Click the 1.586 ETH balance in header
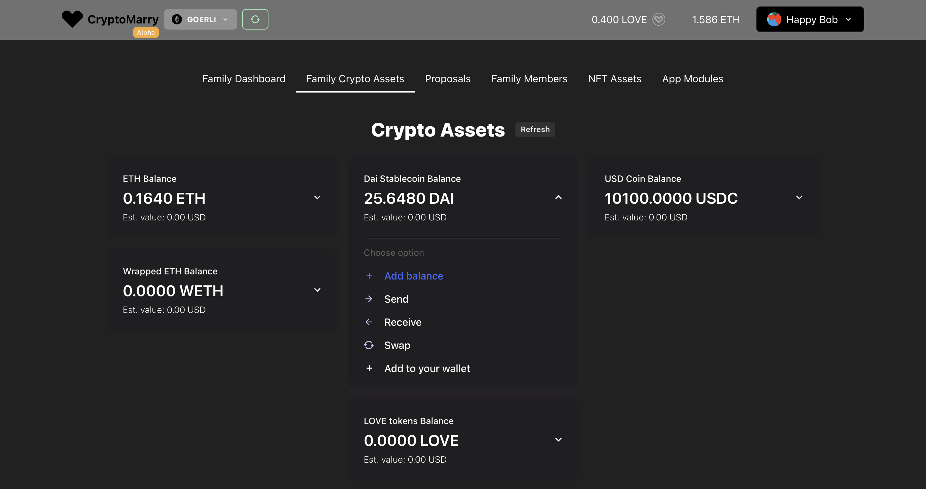Image resolution: width=926 pixels, height=489 pixels. 716,19
